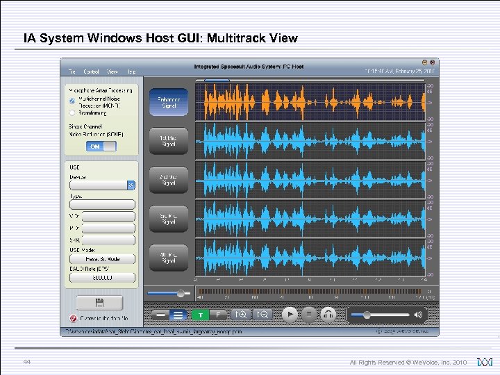Adjust the output volume slider knob
500x375 pixels.
(367, 315)
